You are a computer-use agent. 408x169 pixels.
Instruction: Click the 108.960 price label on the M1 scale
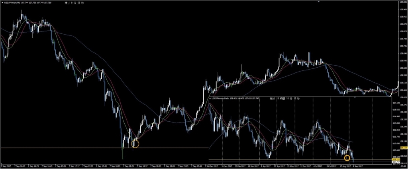coord(403,9)
